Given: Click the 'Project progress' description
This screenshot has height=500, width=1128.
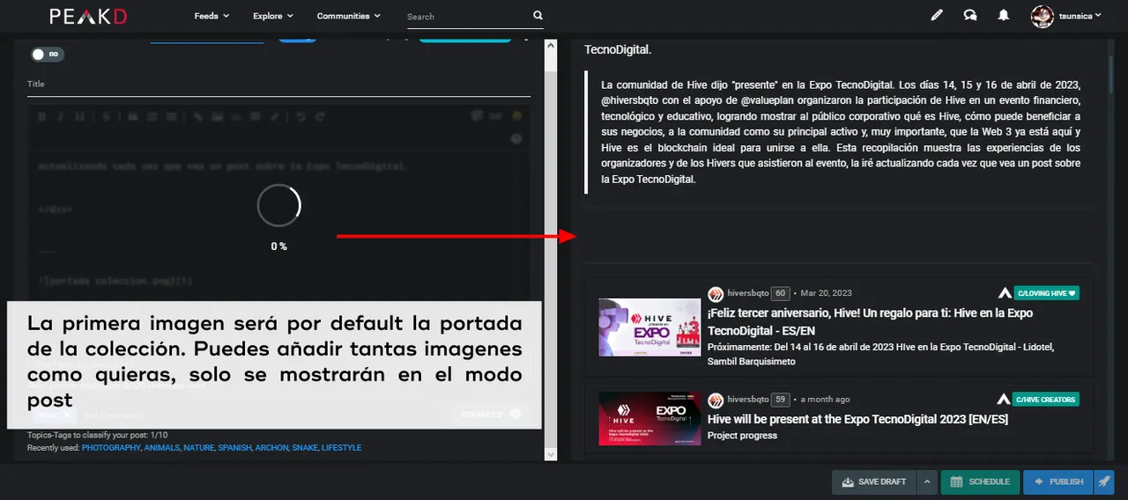Looking at the screenshot, I should [742, 436].
